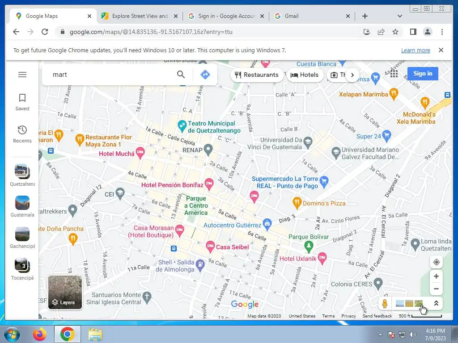Click the Colonia CERES location pin
This screenshot has width=458, height=343.
[x=378, y=284]
